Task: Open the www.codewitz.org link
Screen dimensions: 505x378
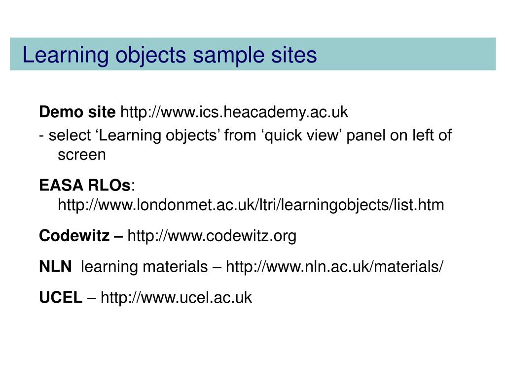Action: pyautogui.click(x=212, y=236)
